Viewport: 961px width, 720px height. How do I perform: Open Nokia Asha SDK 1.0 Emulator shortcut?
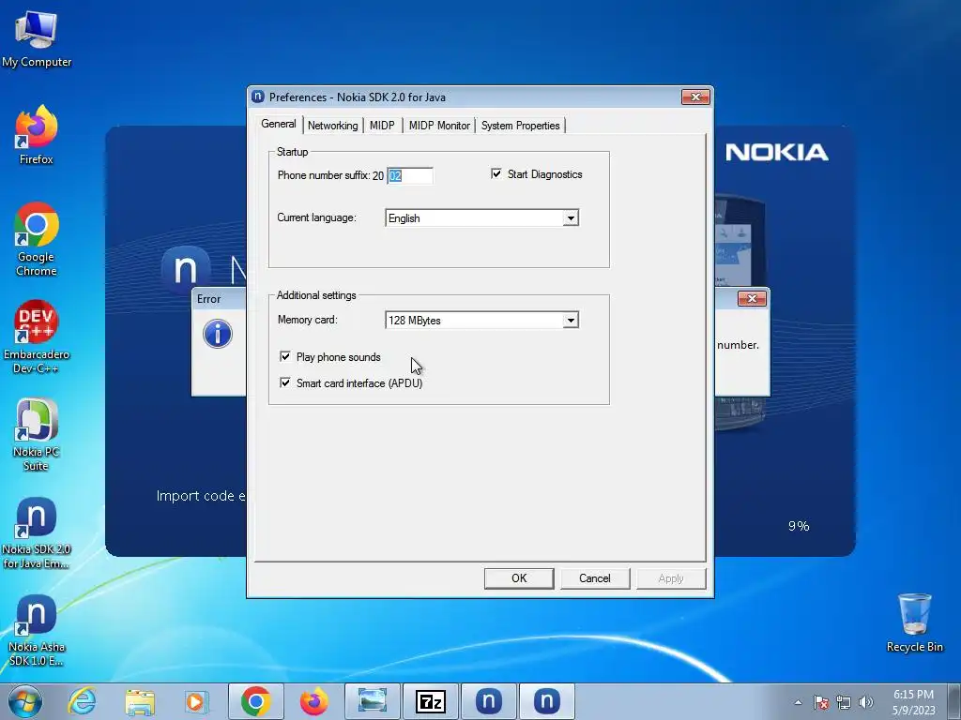click(x=37, y=631)
